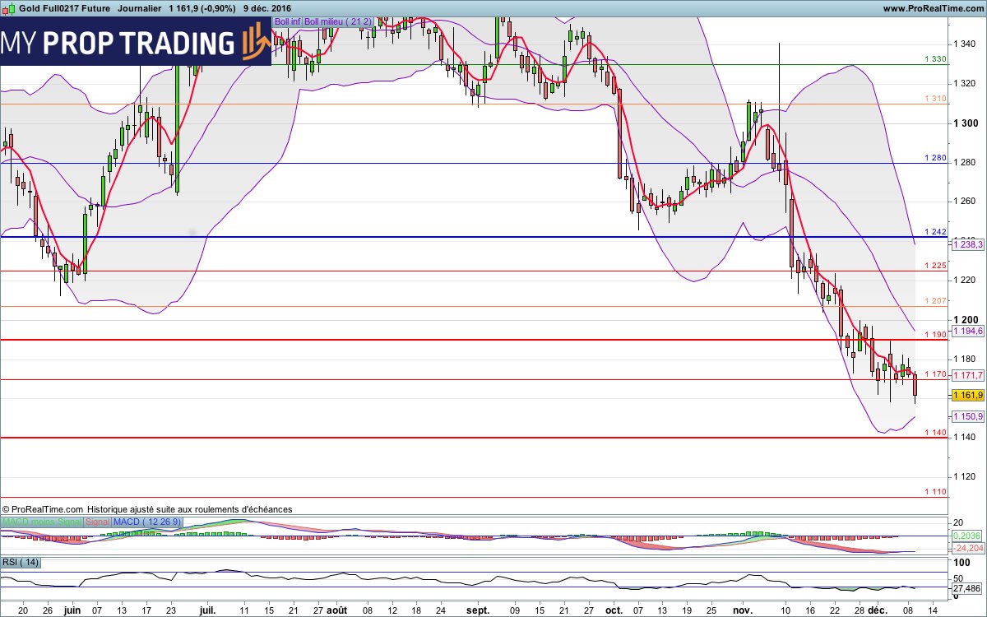The width and height of the screenshot is (987, 617).
Task: Select the "Gold Full0217 Future" instrument title
Action: point(65,8)
